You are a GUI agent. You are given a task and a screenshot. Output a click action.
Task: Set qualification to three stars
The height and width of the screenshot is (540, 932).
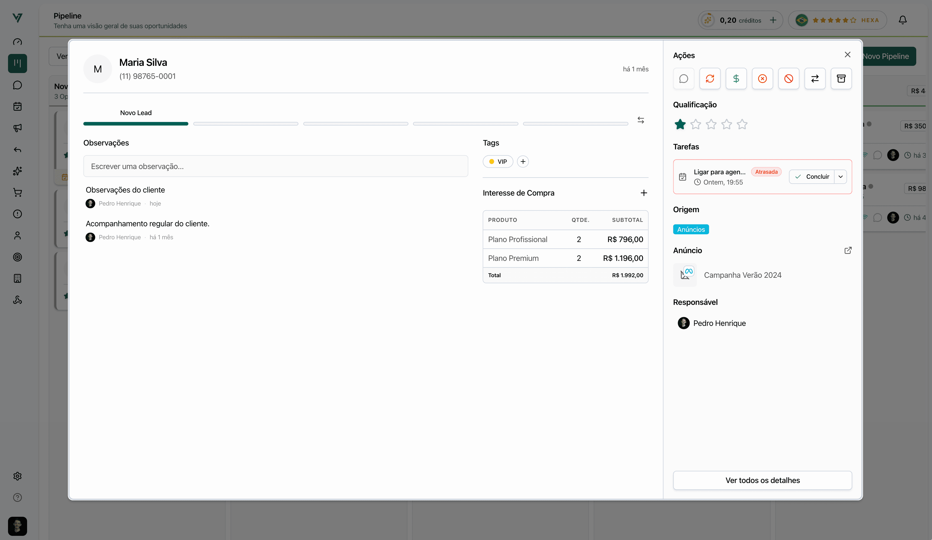[x=711, y=124]
